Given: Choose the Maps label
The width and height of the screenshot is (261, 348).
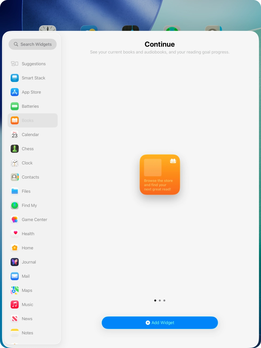Looking at the screenshot, I should click(x=27, y=291).
